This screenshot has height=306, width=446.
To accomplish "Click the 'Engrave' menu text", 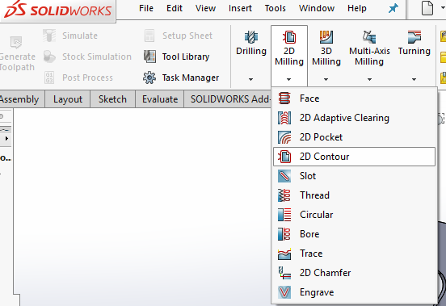I will coord(317,292).
